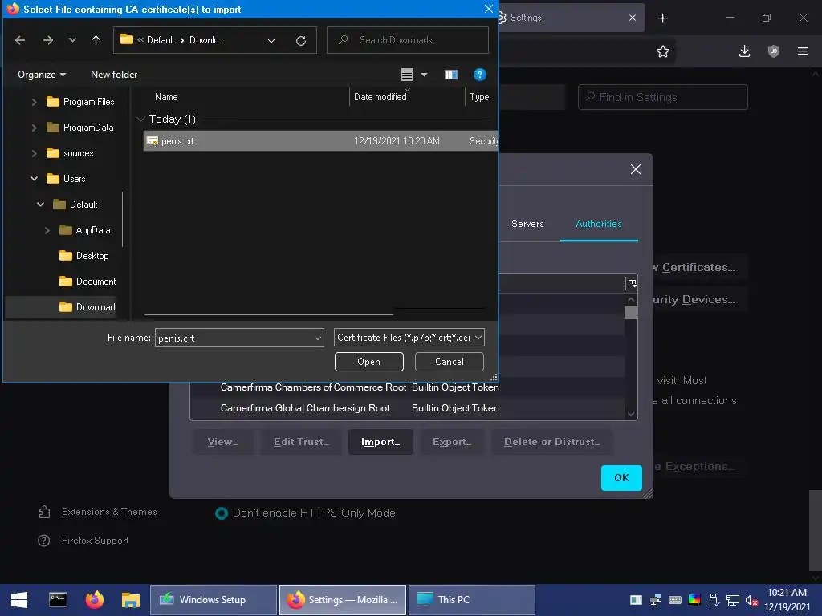Select Desktop folder in tree
This screenshot has width=822, height=616.
tap(83, 256)
